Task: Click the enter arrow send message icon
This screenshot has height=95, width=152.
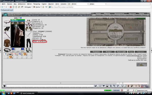Action: pos(96,86)
